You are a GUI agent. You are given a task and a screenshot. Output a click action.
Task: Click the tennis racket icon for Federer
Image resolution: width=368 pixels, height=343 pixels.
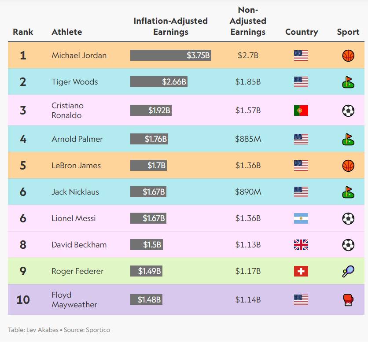click(348, 271)
